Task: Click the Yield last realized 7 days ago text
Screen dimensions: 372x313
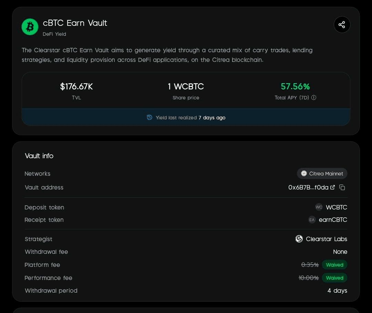Action: point(190,118)
